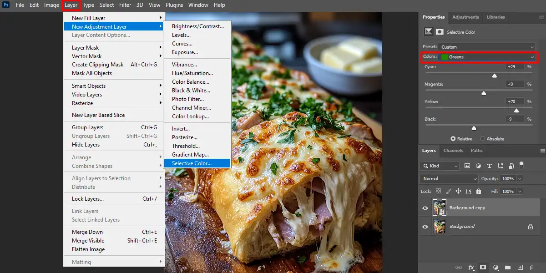Filter layers by type layers icon

(x=489, y=166)
